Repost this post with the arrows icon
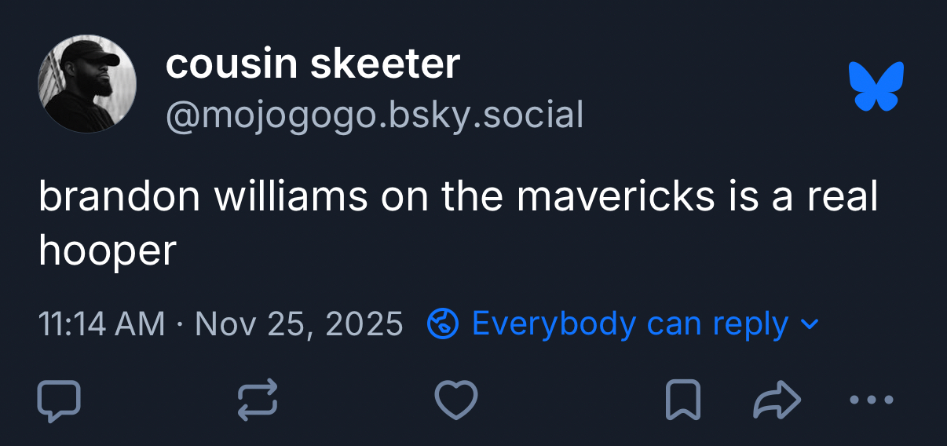The width and height of the screenshot is (947, 446). [x=258, y=400]
